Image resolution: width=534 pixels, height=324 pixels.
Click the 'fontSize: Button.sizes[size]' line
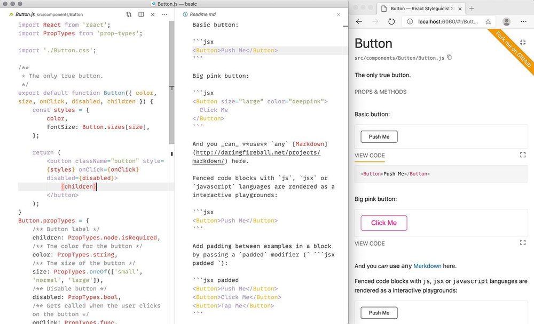click(98, 127)
